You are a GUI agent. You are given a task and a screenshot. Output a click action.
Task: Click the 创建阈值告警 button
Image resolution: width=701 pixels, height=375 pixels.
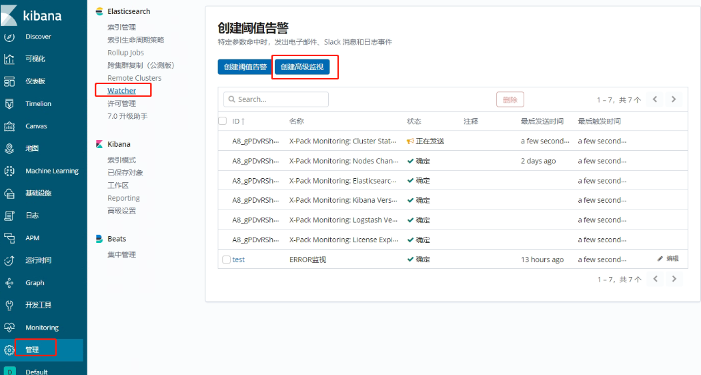(x=245, y=67)
